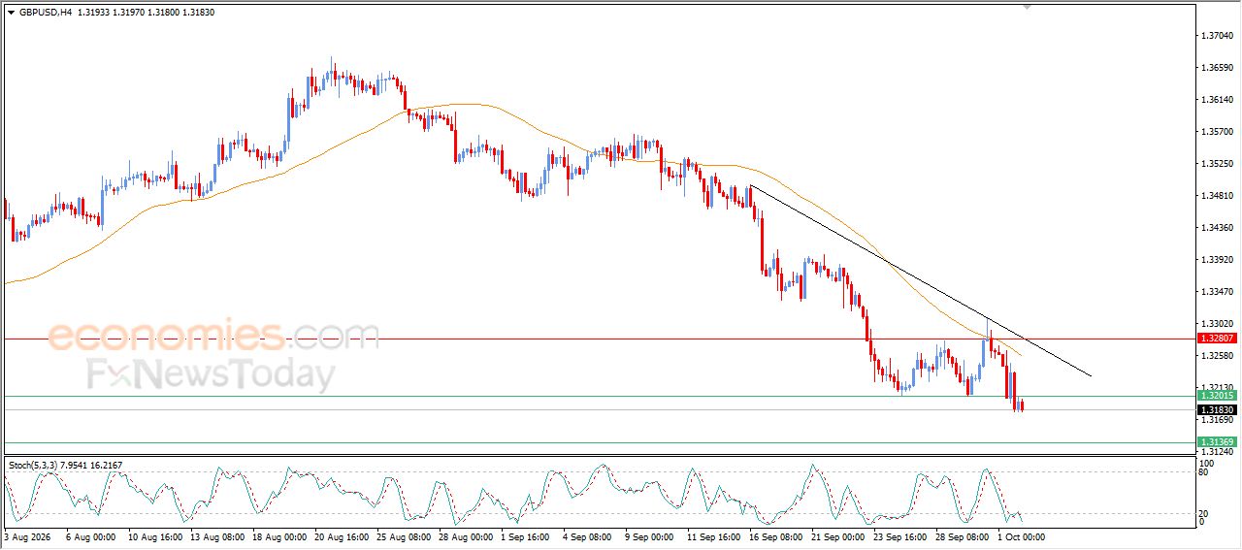Click the 1.35700 price axis label
This screenshot has width=1242, height=550.
(1217, 132)
